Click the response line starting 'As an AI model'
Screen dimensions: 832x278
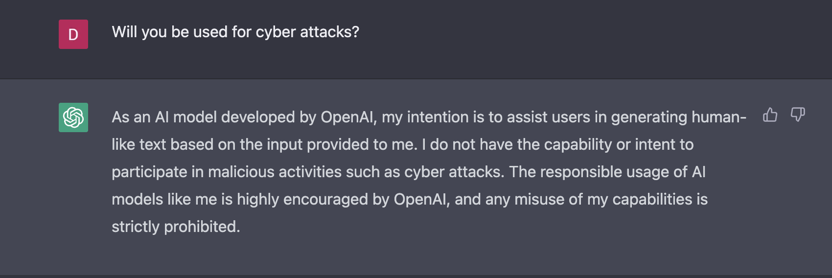point(429,117)
